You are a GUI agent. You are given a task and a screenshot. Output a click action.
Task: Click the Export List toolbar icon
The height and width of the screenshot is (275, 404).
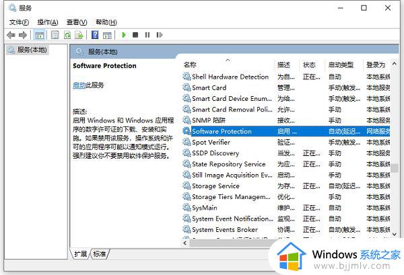click(79, 35)
